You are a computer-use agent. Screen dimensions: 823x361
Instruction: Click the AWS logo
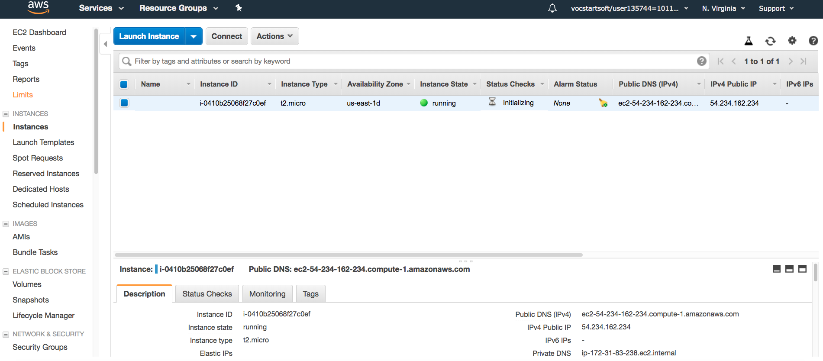click(38, 7)
